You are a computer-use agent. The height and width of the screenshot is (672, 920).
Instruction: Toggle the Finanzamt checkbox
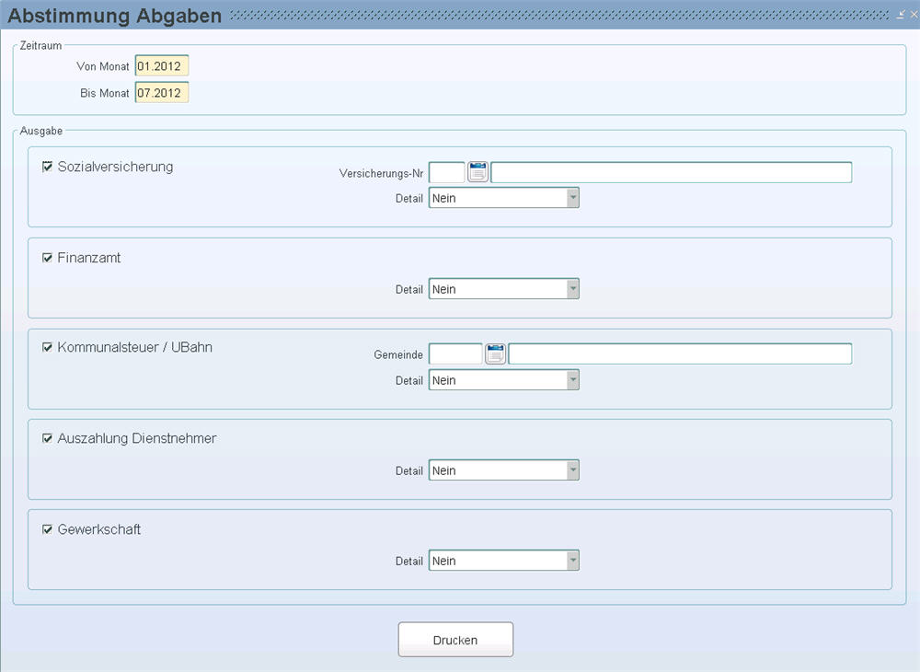(48, 258)
